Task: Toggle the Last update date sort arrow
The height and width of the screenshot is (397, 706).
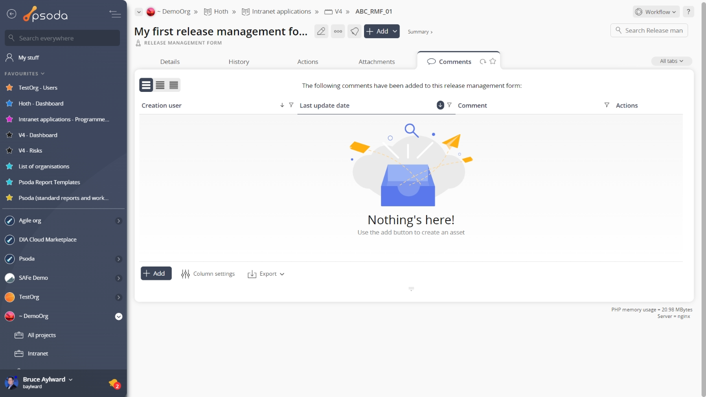Action: tap(440, 105)
